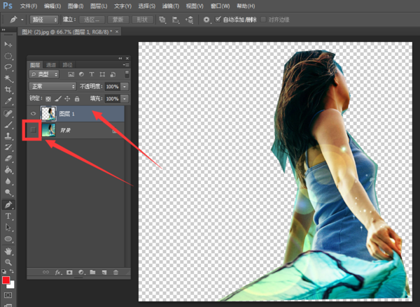
Task: Select the Clone Stamp tool
Action: [8, 136]
